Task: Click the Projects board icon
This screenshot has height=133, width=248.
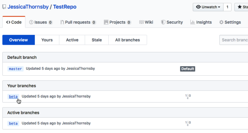Action: (106, 22)
